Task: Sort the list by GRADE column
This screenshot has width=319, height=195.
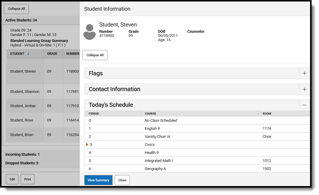Action: tap(52, 54)
